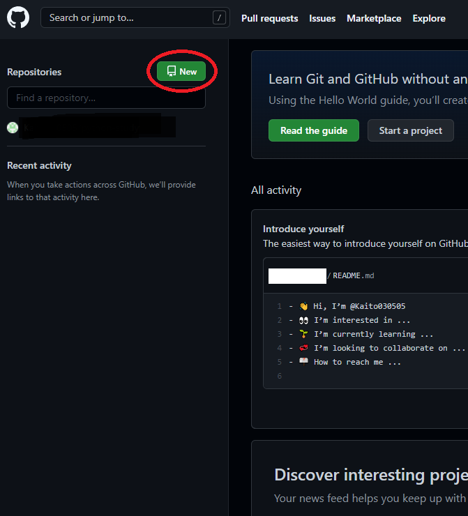468x516 pixels.
Task: Click the 'Discover interesting projects' heading
Action: (371, 475)
